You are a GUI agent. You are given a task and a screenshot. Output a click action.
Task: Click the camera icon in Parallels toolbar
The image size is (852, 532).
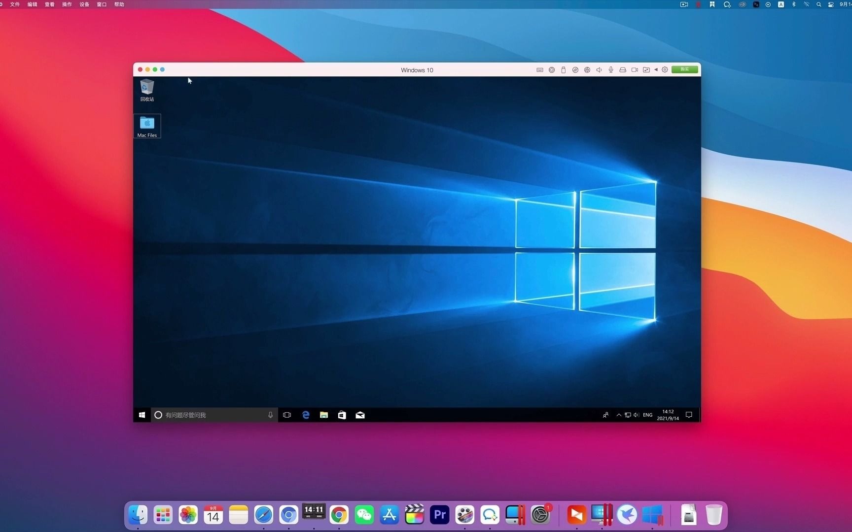click(x=635, y=70)
